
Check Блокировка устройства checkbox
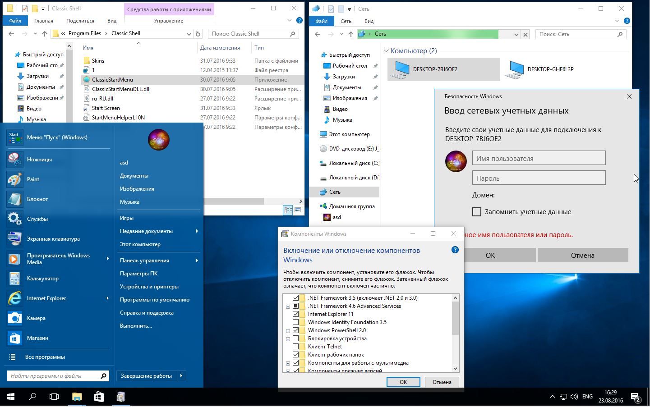(x=296, y=338)
